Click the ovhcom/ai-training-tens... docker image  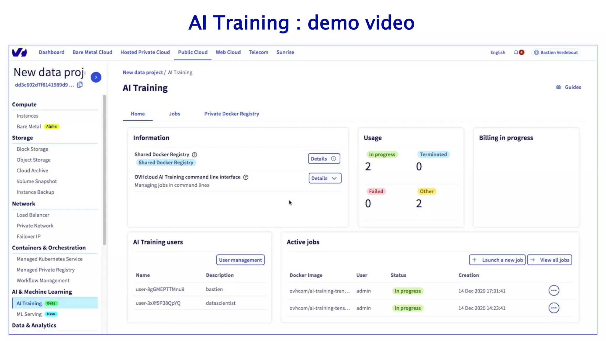coord(320,308)
